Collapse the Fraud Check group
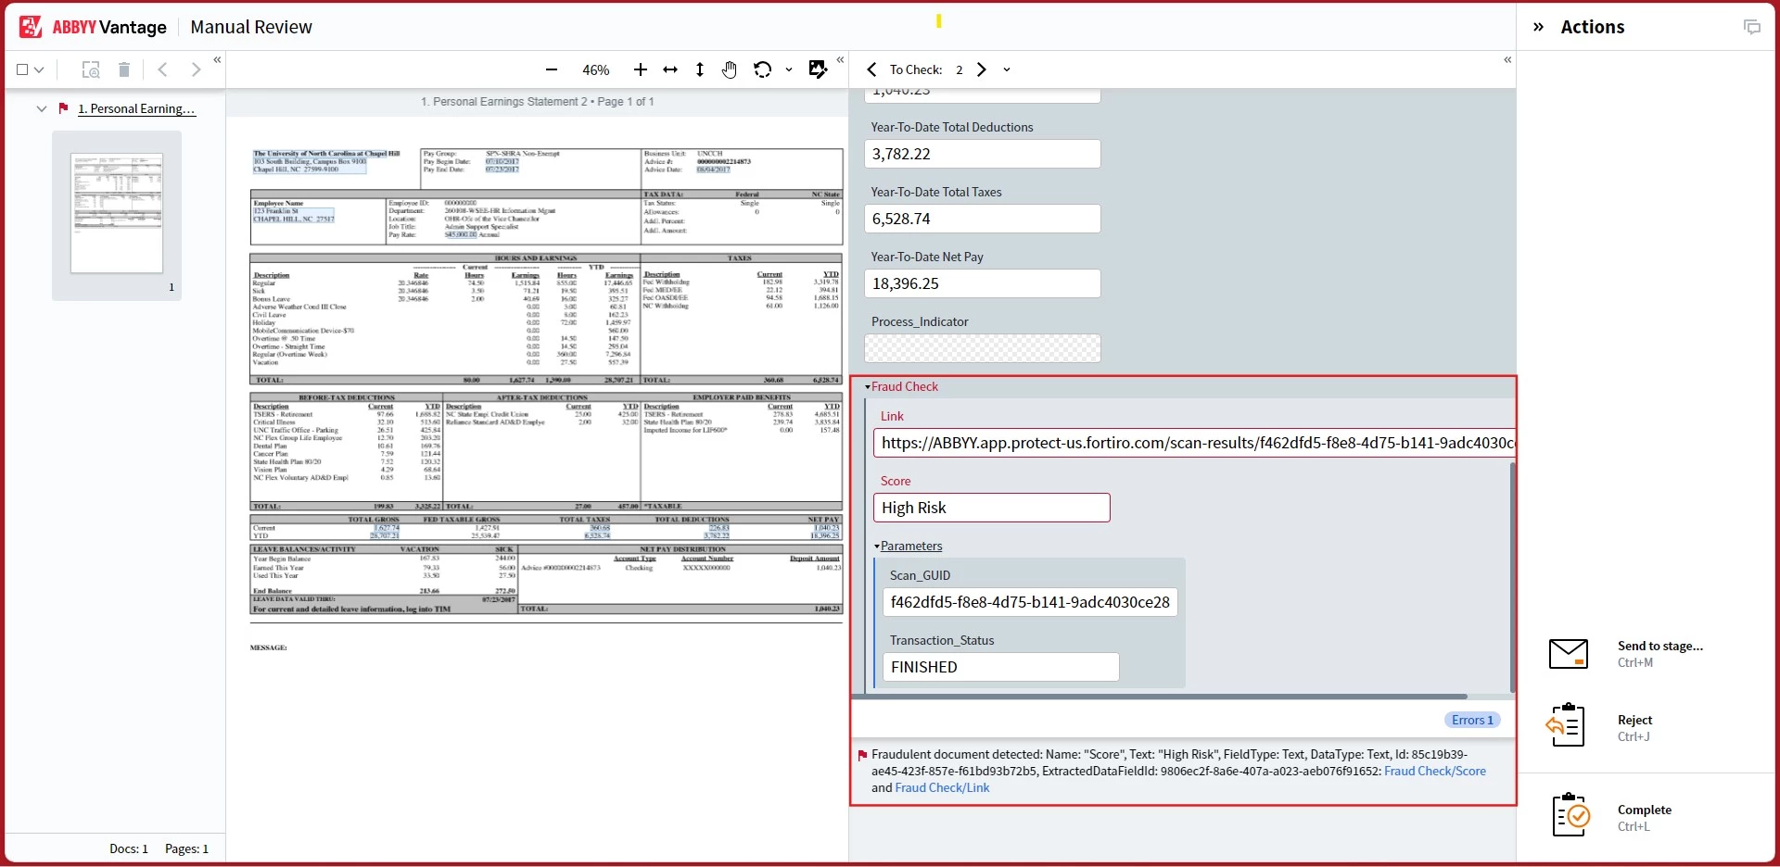The height and width of the screenshot is (867, 1780). (x=868, y=387)
